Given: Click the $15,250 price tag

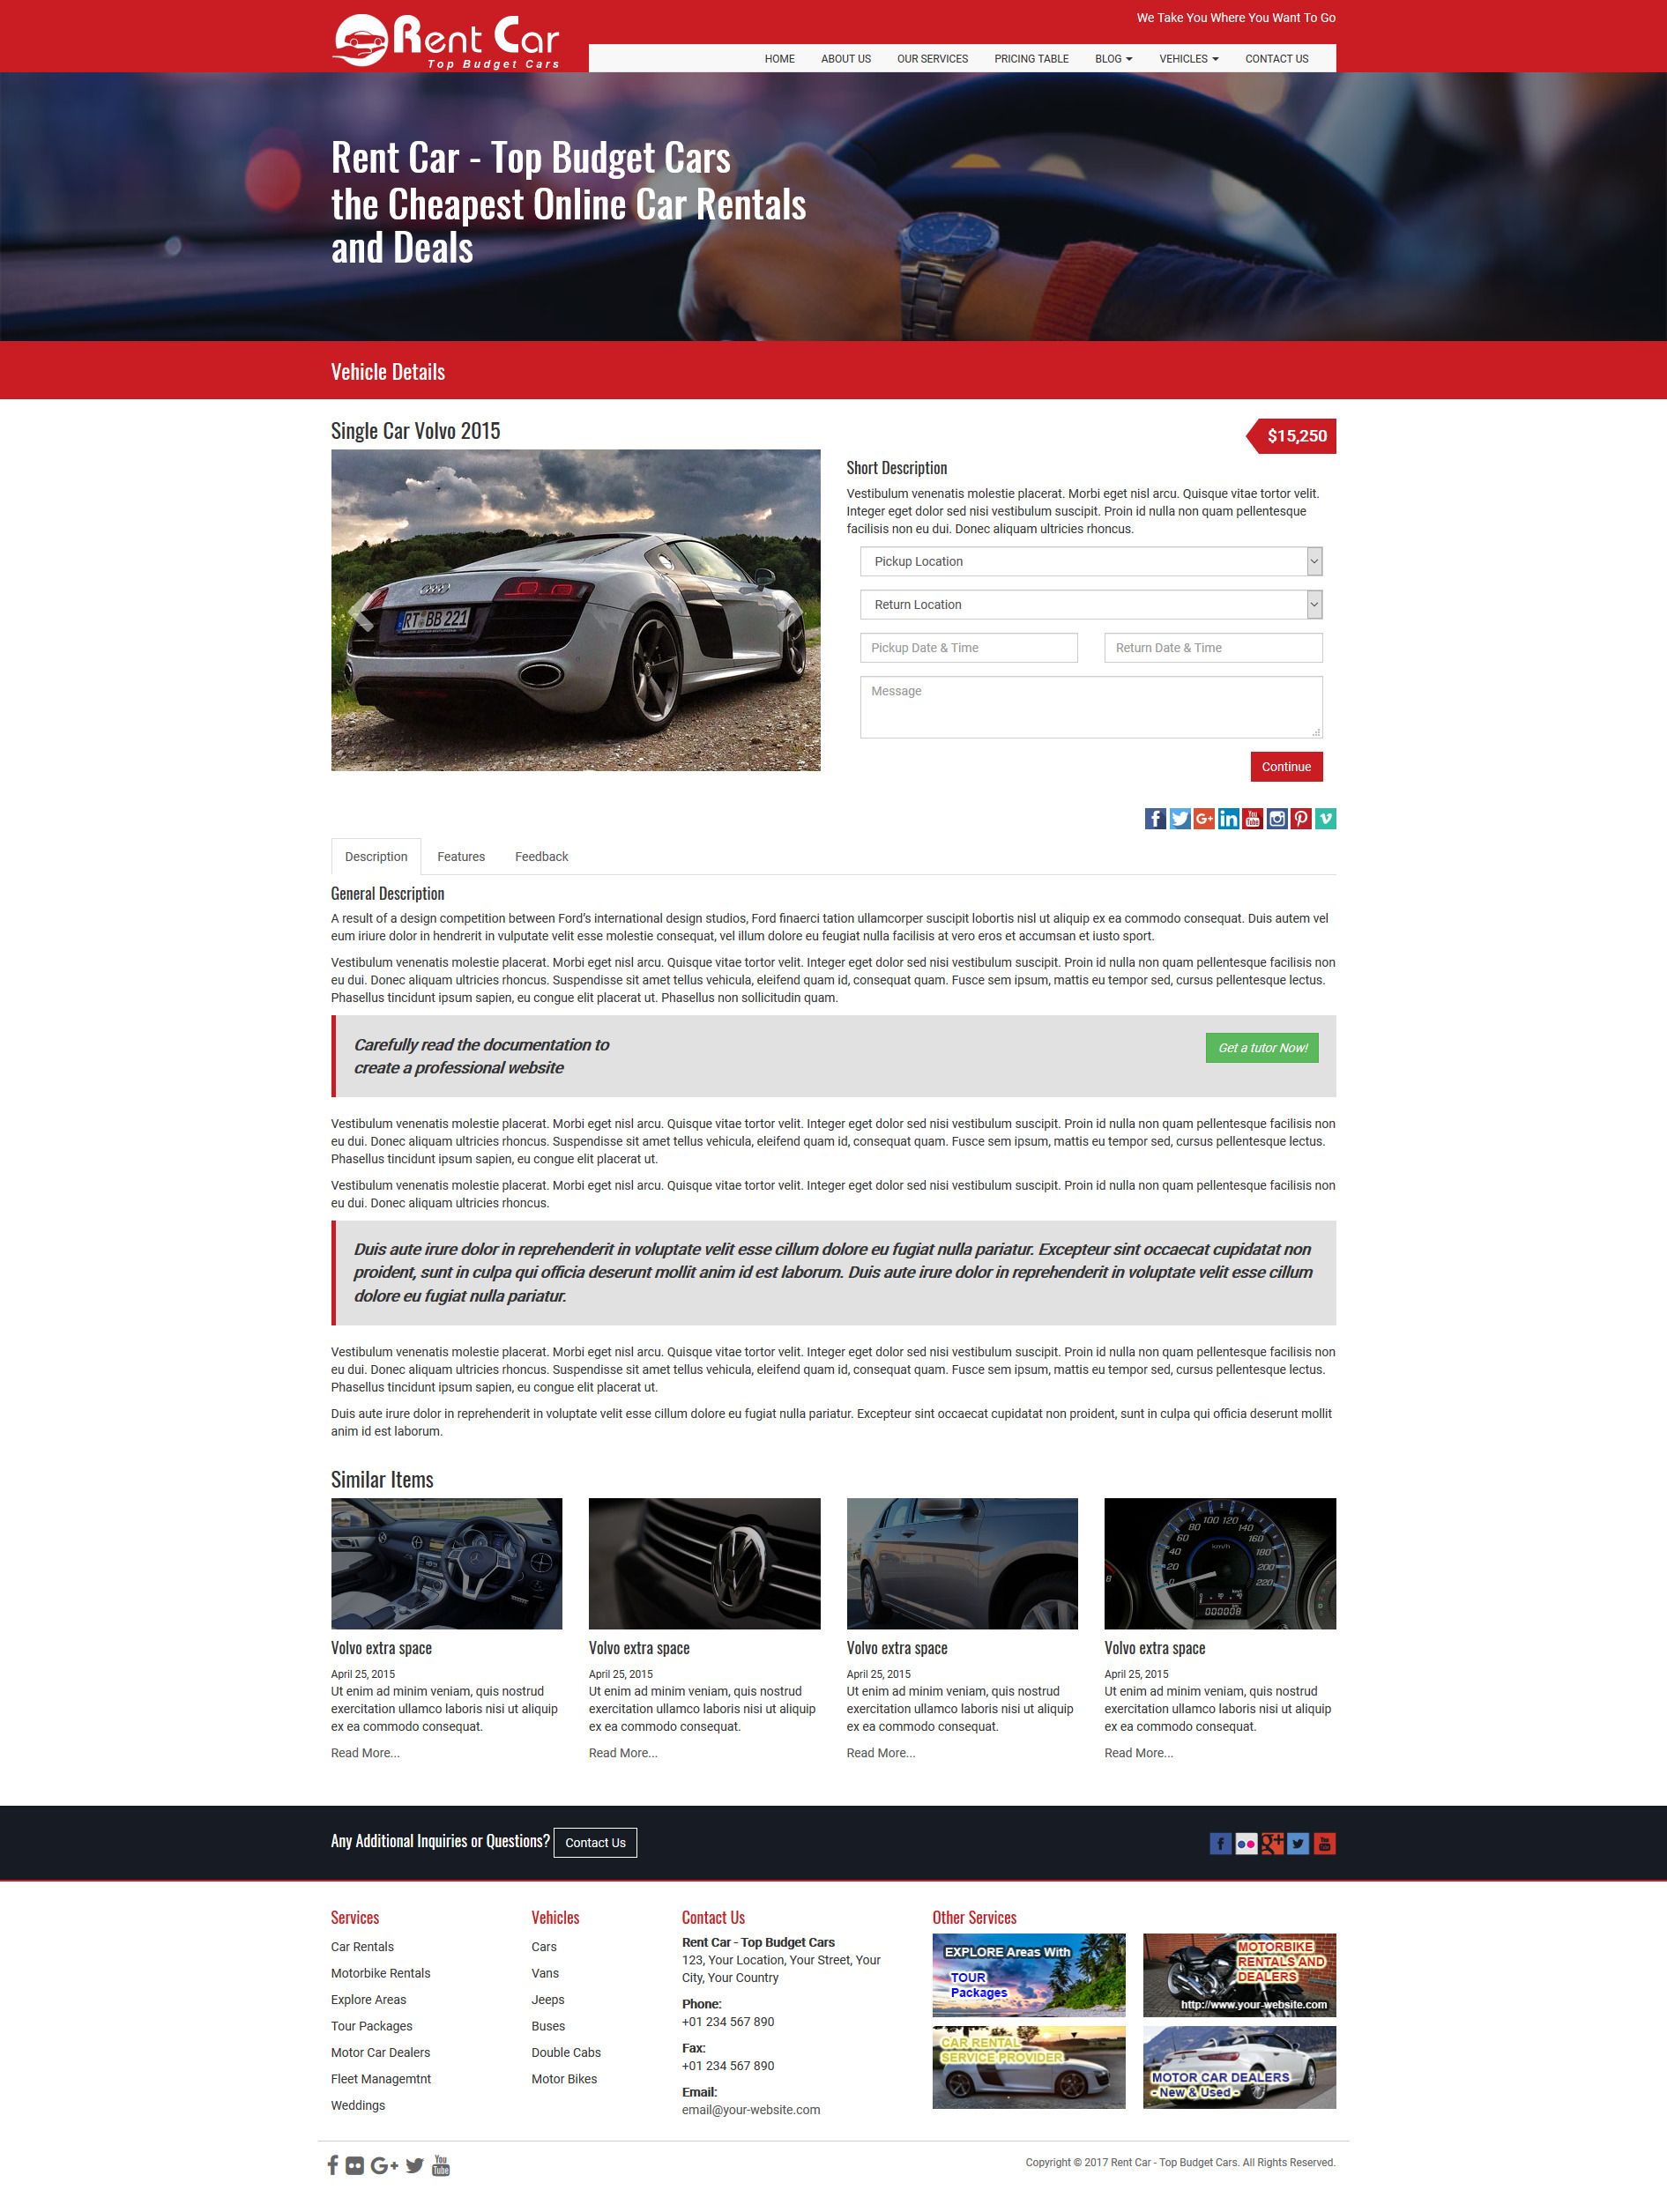Looking at the screenshot, I should coord(1291,436).
